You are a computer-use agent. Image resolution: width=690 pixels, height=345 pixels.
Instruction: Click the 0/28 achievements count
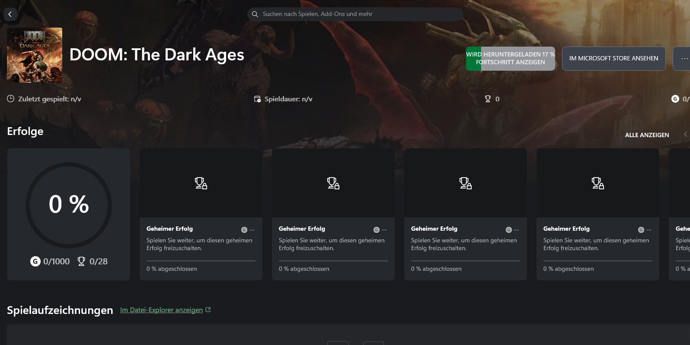pyautogui.click(x=99, y=261)
